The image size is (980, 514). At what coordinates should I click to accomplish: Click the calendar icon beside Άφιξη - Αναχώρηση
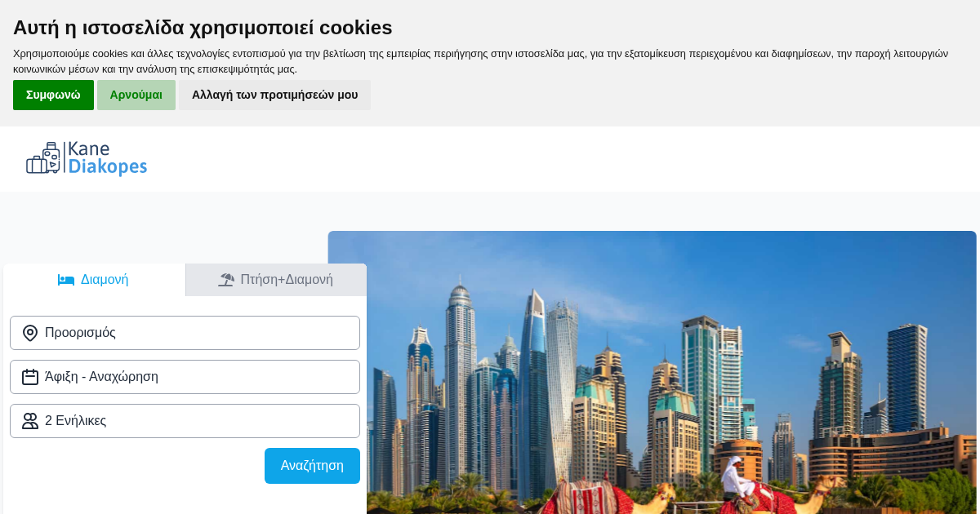tap(30, 377)
